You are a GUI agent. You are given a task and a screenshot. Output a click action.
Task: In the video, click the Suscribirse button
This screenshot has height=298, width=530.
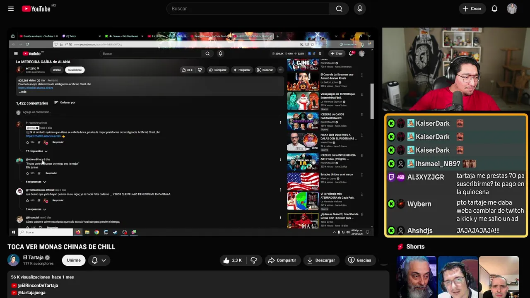75,70
